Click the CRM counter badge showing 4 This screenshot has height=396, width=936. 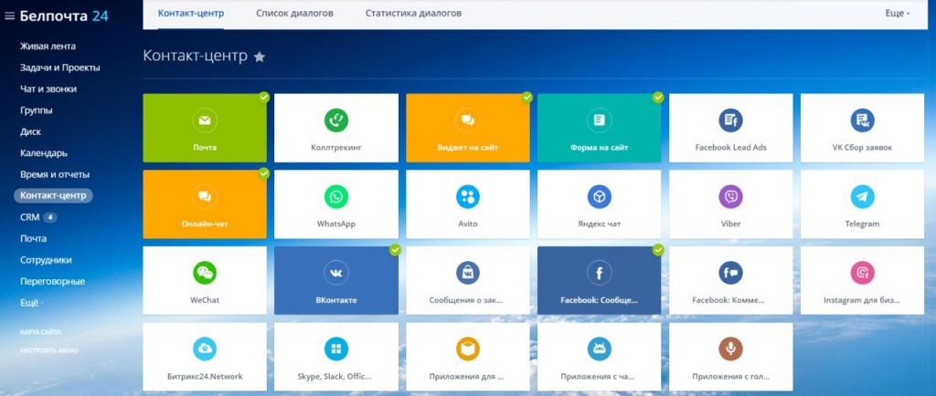click(50, 217)
